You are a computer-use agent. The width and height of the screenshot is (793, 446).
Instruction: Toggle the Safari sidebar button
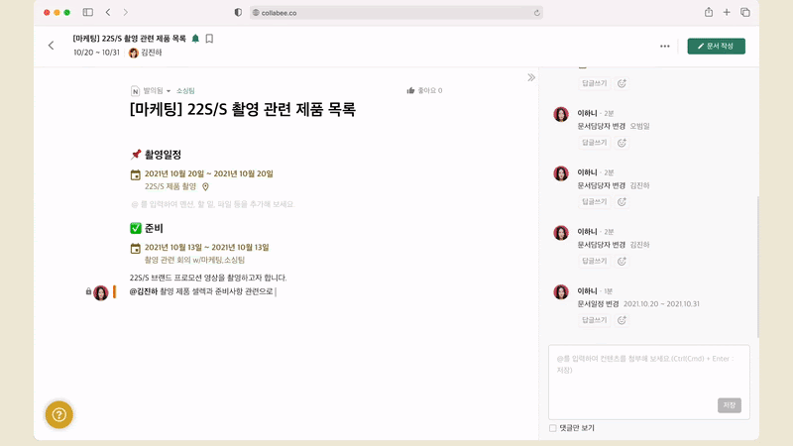point(88,12)
